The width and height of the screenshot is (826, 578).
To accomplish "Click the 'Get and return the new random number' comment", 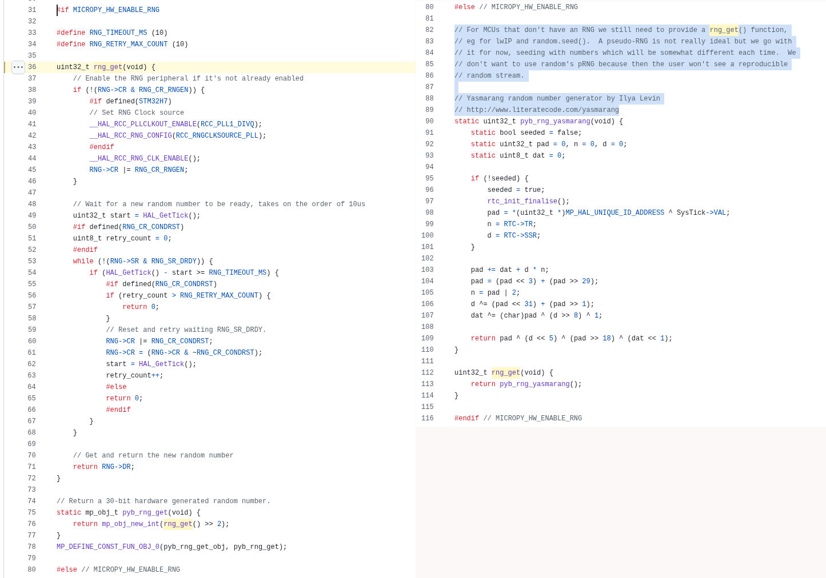I will coord(153,455).
